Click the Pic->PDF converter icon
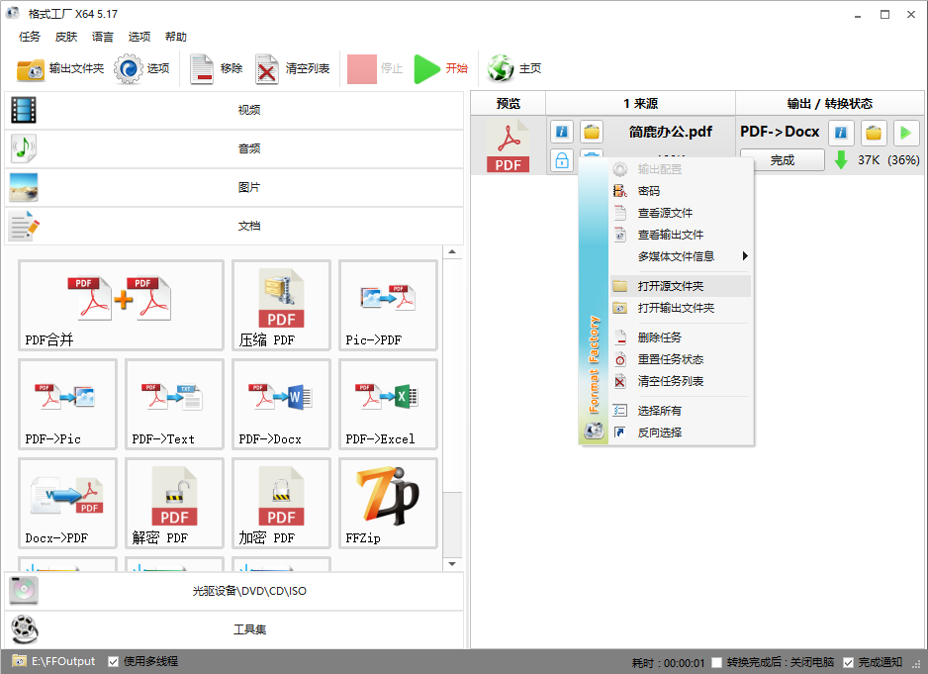This screenshot has width=928, height=674. click(x=388, y=305)
